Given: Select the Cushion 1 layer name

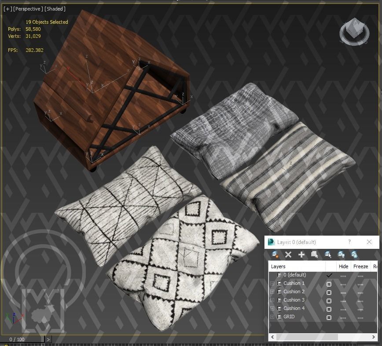Looking at the screenshot, I should pos(294,283).
